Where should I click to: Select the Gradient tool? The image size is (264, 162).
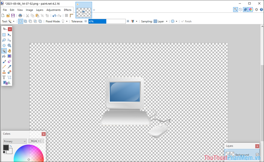(9, 56)
